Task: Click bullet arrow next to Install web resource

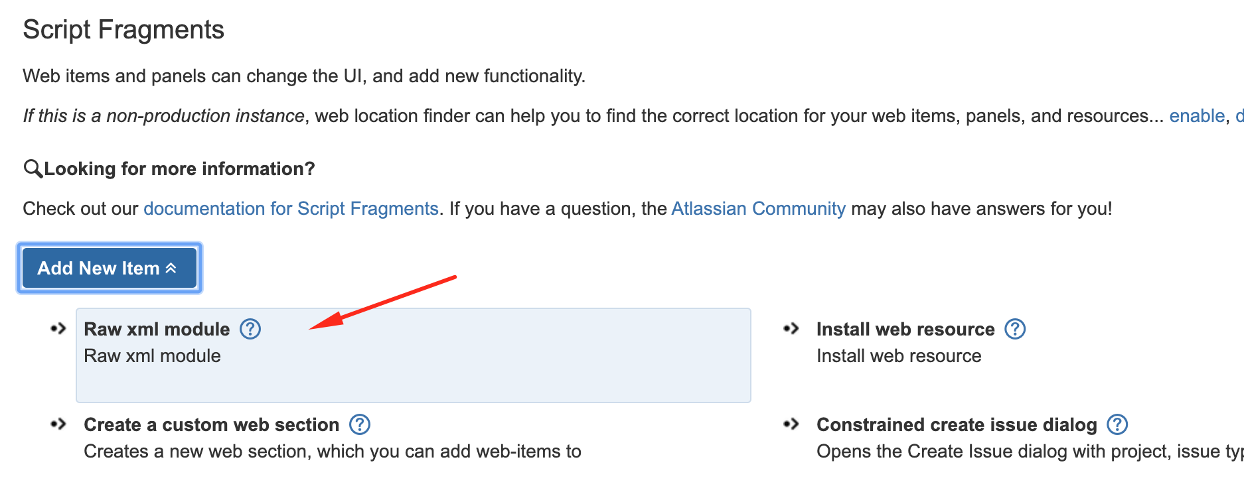Action: coord(791,328)
